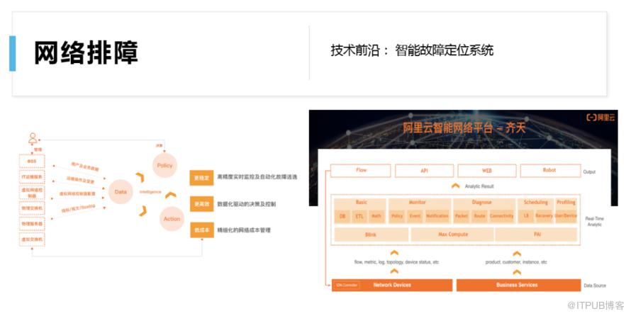The height and width of the screenshot is (316, 631).
Task: Click the LB block under Scheduling
Action: click(x=526, y=216)
